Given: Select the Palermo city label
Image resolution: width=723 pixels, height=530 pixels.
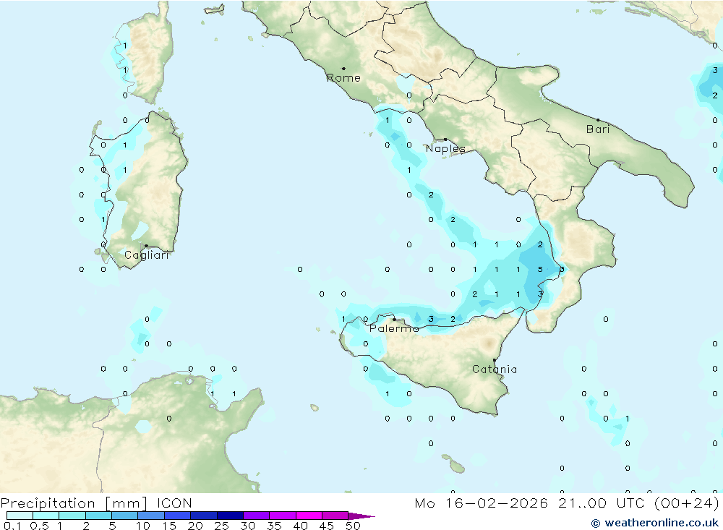Looking at the screenshot, I should pos(394,328).
